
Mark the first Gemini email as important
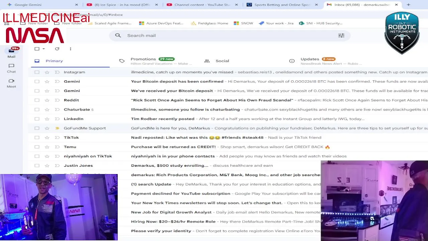[57, 81]
